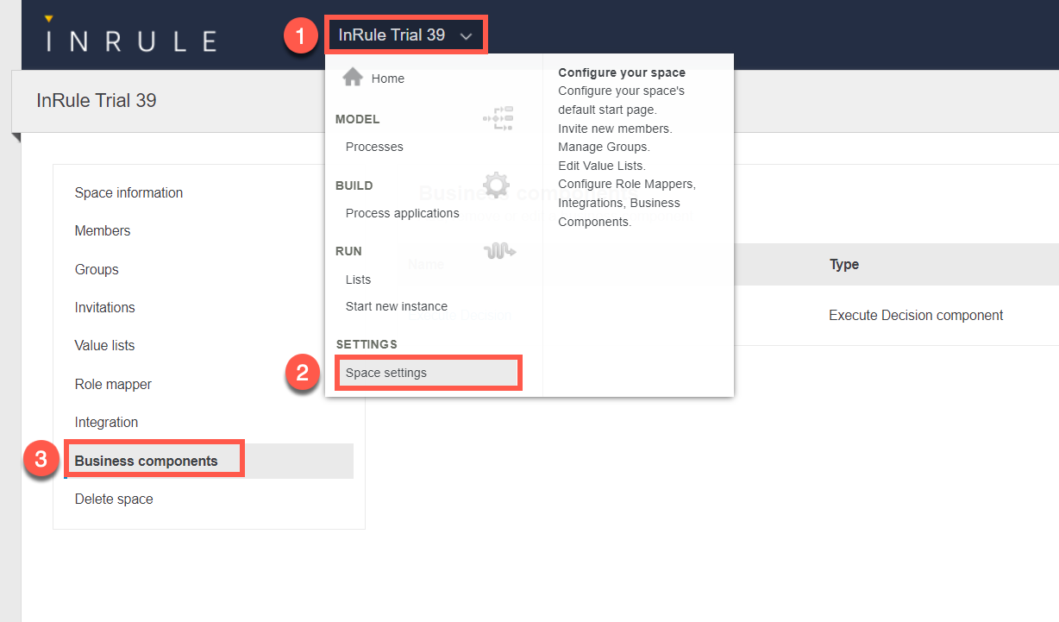
Task: Select Groups in the settings sidebar
Action: tap(97, 269)
